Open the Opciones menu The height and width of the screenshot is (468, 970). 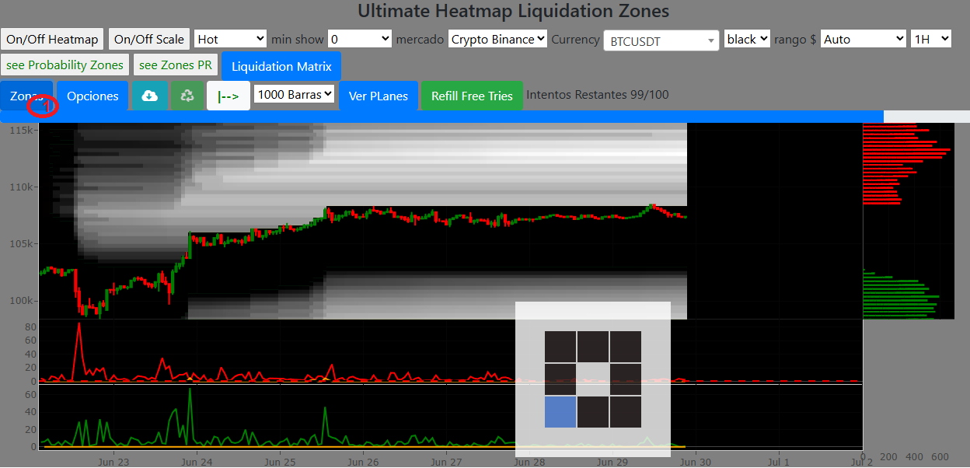[92, 96]
